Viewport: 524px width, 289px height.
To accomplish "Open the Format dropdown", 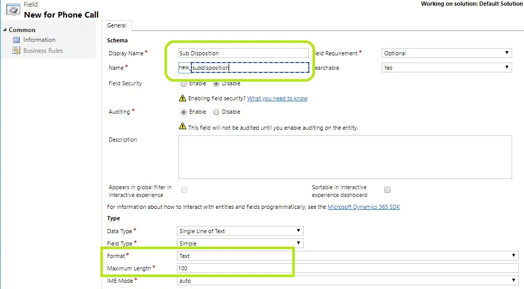I will tap(348, 256).
